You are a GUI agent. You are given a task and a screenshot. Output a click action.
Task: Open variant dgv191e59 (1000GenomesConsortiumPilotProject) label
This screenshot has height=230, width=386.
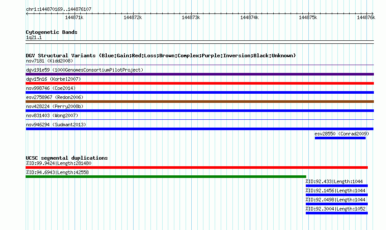[x=85, y=70]
